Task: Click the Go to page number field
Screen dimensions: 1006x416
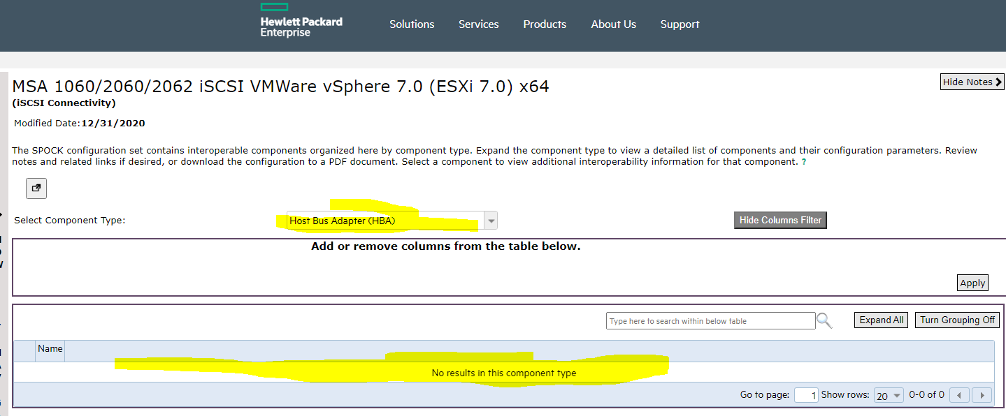Action: click(807, 395)
